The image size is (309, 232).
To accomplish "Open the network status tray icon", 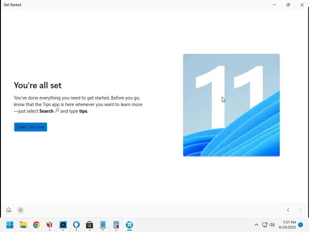I will pyautogui.click(x=265, y=225).
